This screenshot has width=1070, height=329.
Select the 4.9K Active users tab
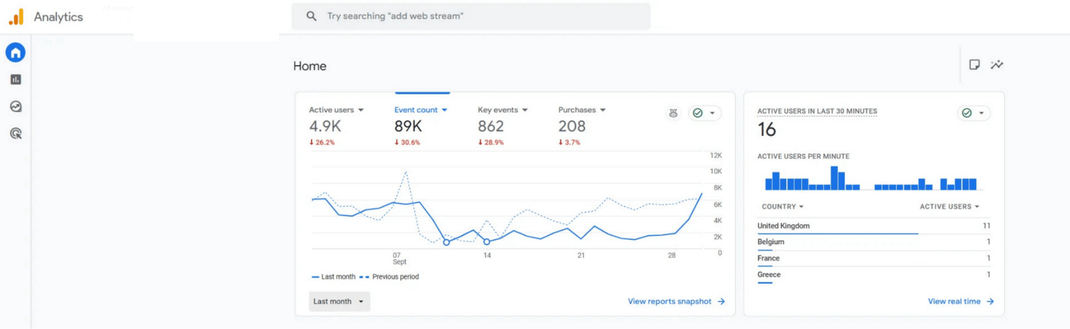(x=336, y=125)
